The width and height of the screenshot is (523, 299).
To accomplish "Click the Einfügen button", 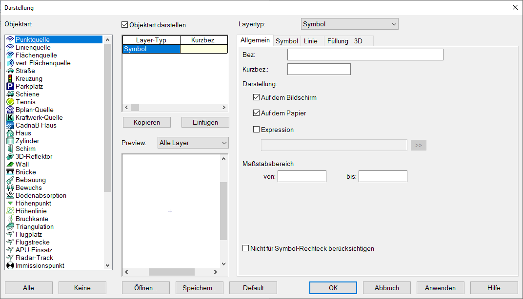I will (205, 122).
